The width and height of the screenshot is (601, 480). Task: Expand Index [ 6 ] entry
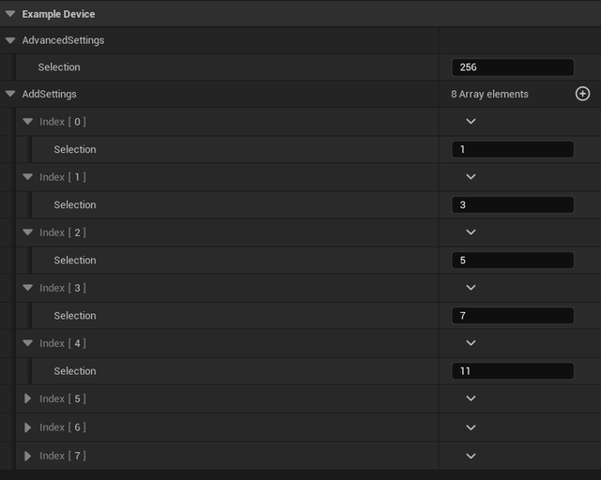pyautogui.click(x=28, y=427)
